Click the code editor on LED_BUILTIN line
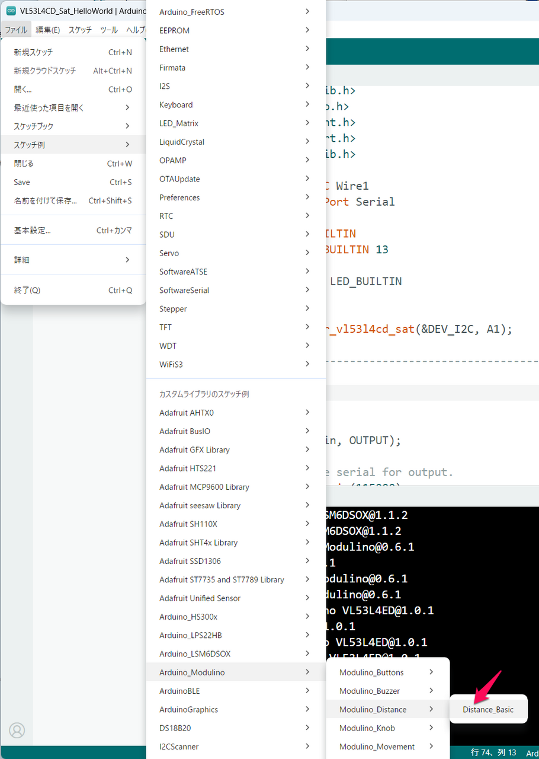Viewport: 539px width, 759px height. pos(365,281)
